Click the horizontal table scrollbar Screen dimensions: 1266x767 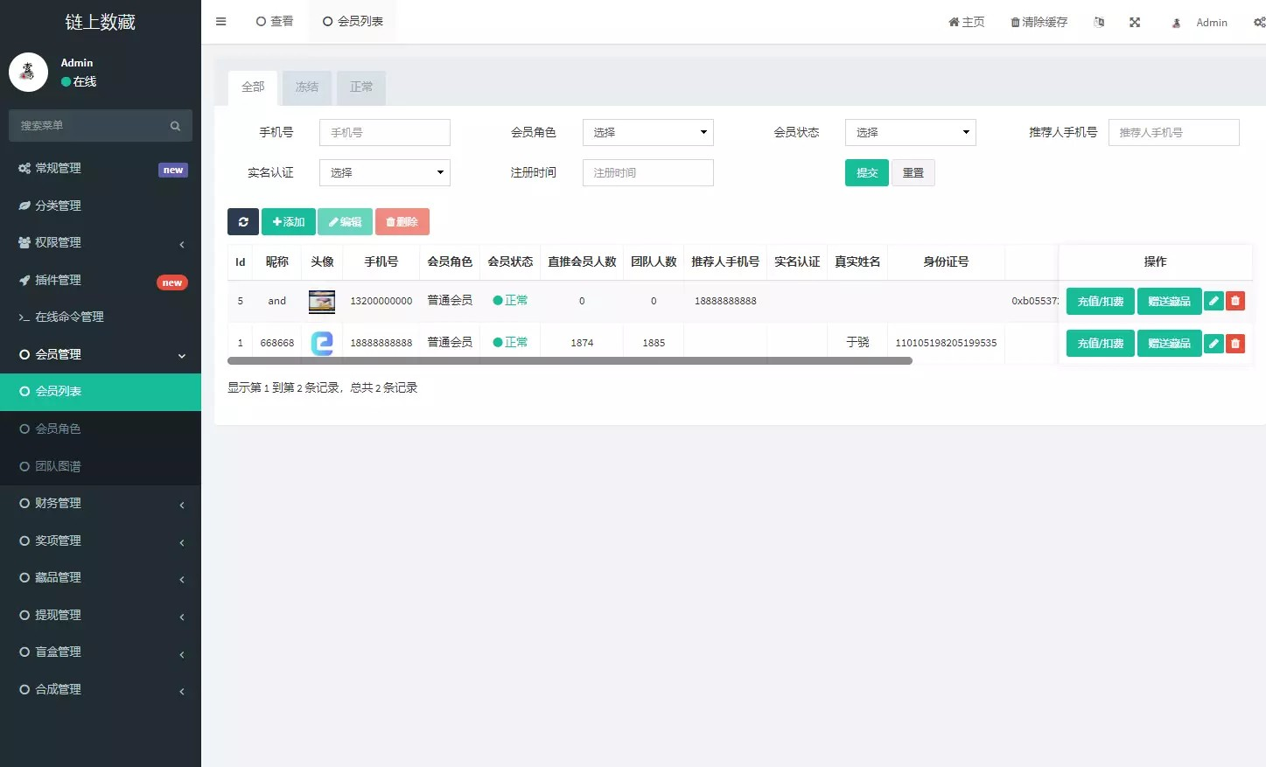point(569,361)
